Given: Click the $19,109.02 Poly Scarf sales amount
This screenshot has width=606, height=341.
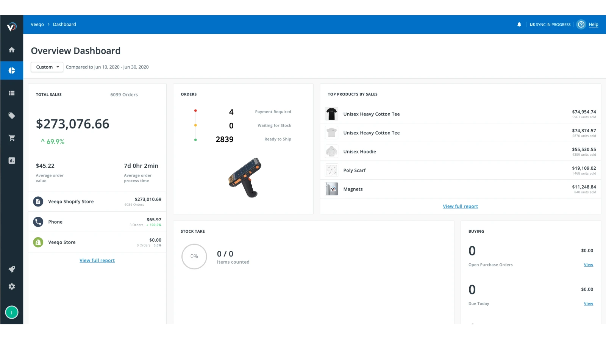Looking at the screenshot, I should (584, 168).
